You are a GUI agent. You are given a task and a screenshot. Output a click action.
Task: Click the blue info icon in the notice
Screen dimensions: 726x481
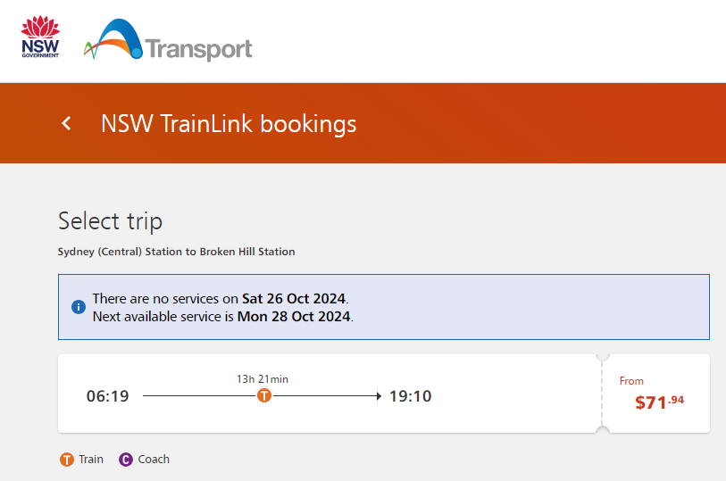pos(79,307)
